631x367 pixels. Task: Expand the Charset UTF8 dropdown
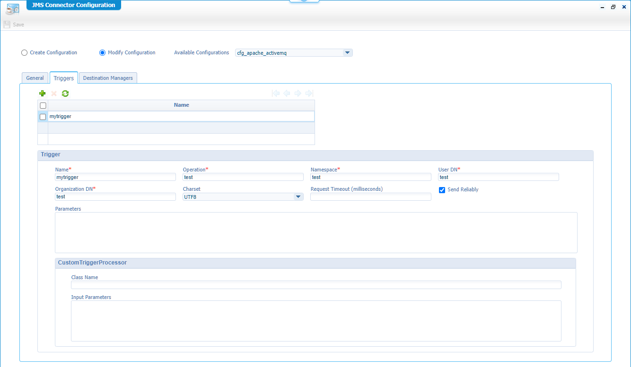(x=298, y=197)
